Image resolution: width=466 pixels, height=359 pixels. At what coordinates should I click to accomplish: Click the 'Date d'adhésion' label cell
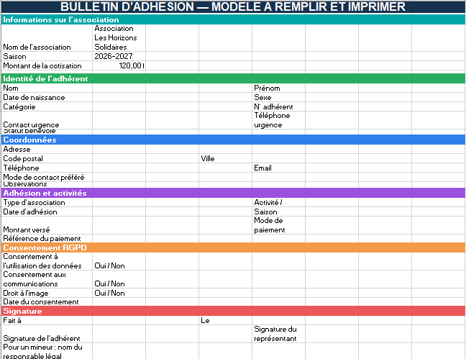click(x=47, y=212)
